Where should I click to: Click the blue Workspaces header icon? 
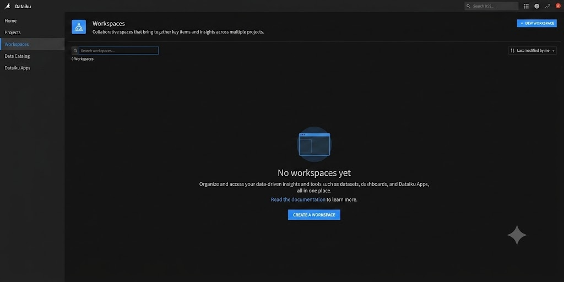click(79, 27)
